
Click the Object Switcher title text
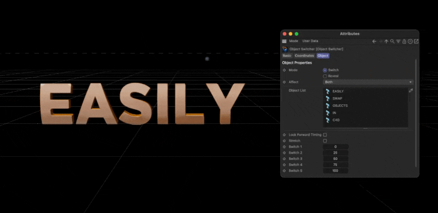(x=316, y=49)
